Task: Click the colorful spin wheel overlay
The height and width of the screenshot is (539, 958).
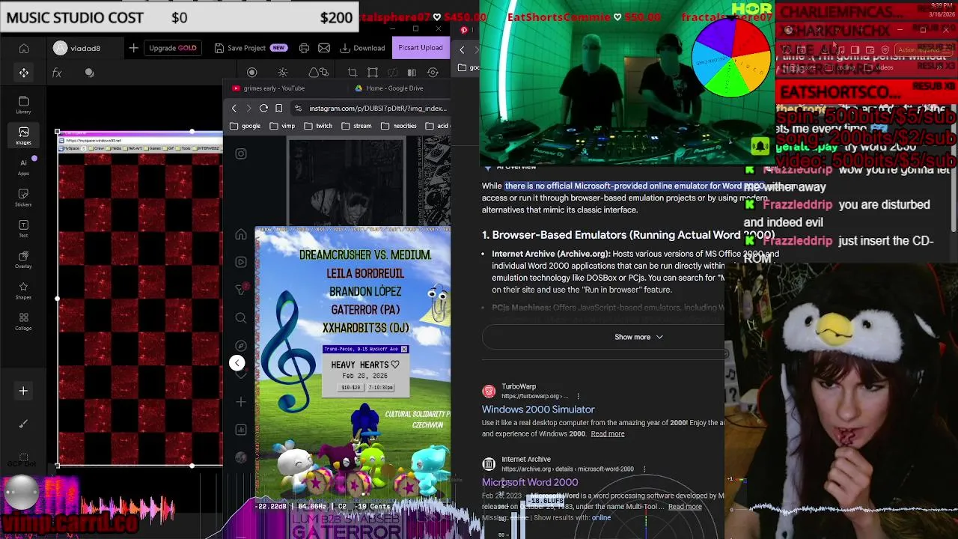Action: click(731, 58)
